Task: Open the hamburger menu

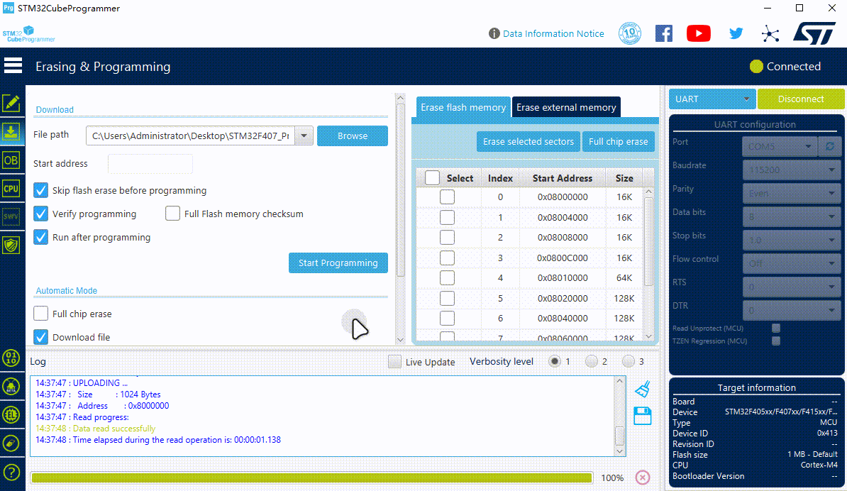Action: click(x=13, y=66)
